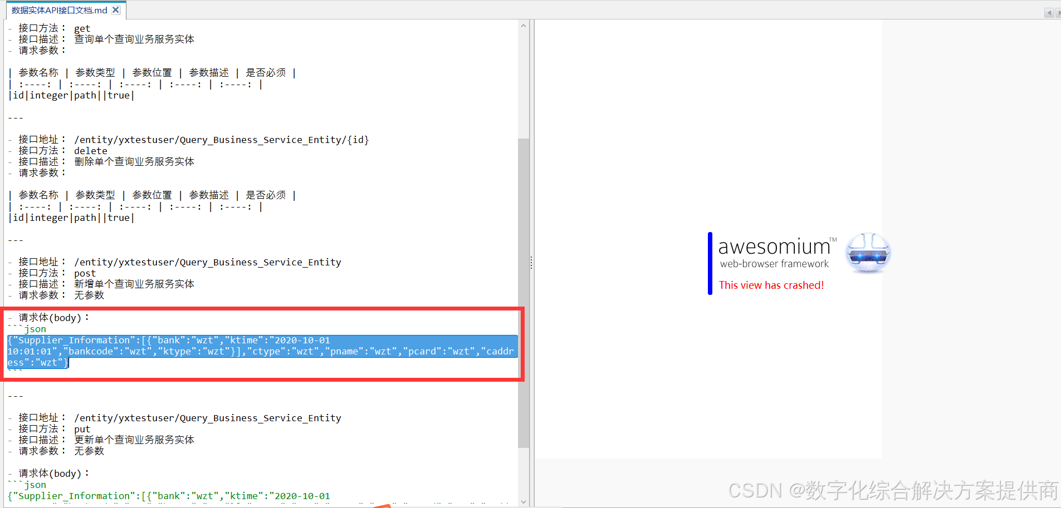Click the editor scrollbar up arrow

coord(524,26)
